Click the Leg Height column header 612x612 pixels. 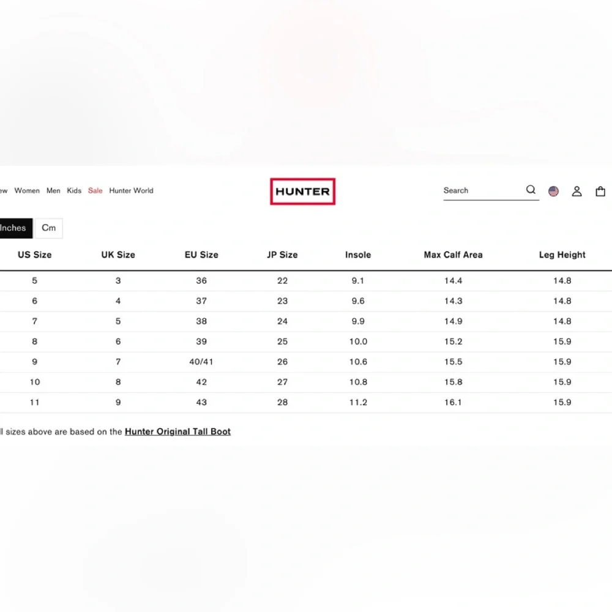point(562,255)
